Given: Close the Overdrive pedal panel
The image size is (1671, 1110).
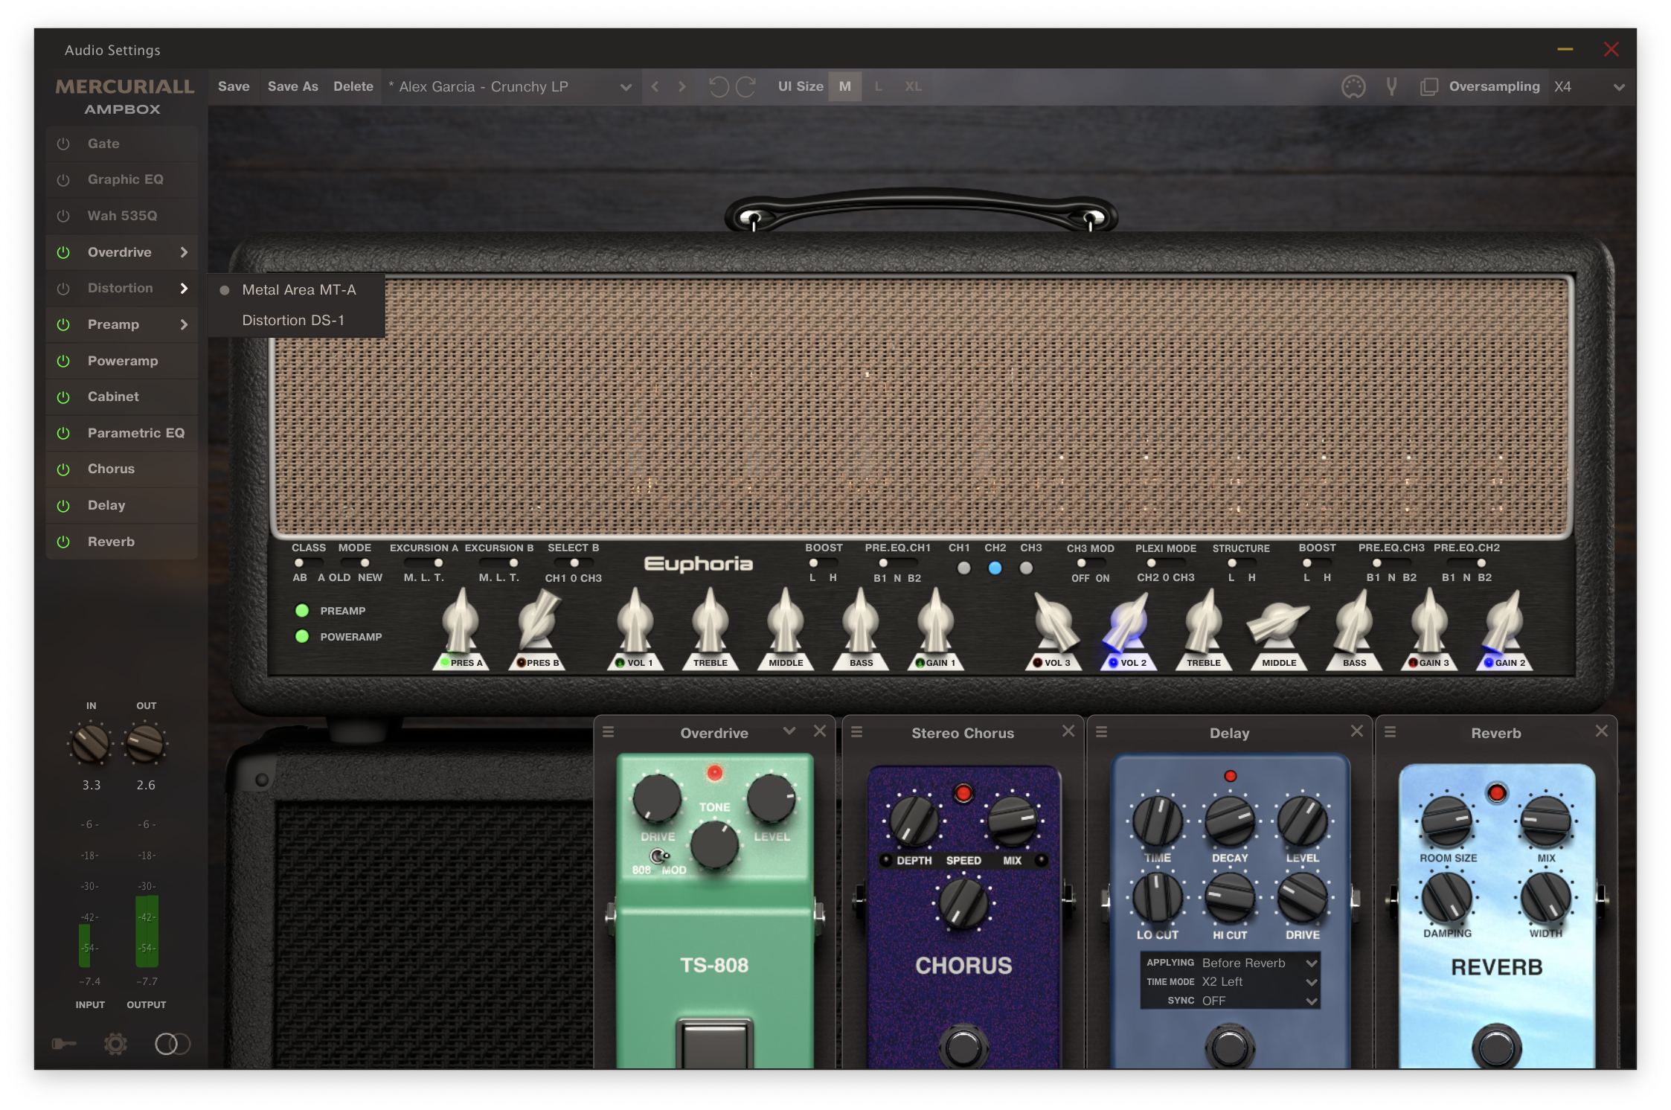Looking at the screenshot, I should click(x=819, y=731).
